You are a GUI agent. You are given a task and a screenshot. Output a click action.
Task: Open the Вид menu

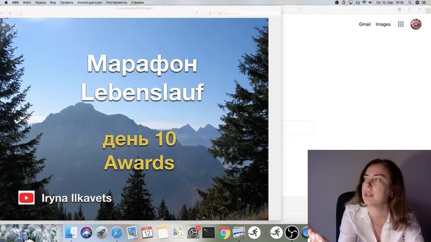point(53,3)
